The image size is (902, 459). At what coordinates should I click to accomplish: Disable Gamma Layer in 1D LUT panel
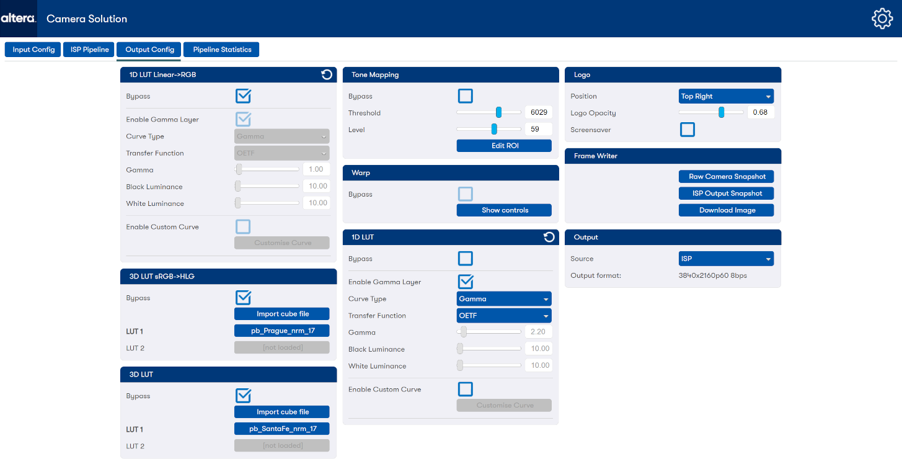point(465,282)
